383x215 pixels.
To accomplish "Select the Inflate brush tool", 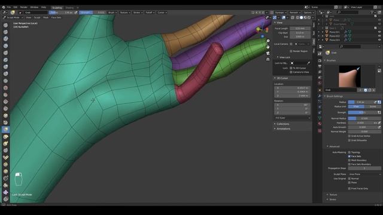I will (x=5, y=67).
